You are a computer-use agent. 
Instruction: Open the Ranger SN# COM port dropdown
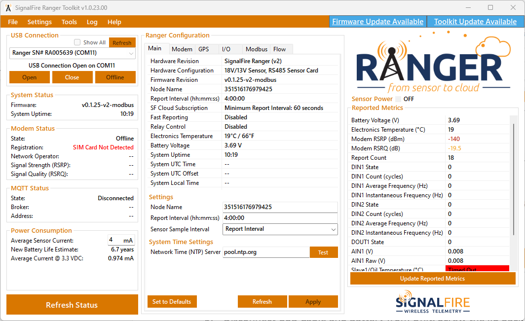coord(73,53)
